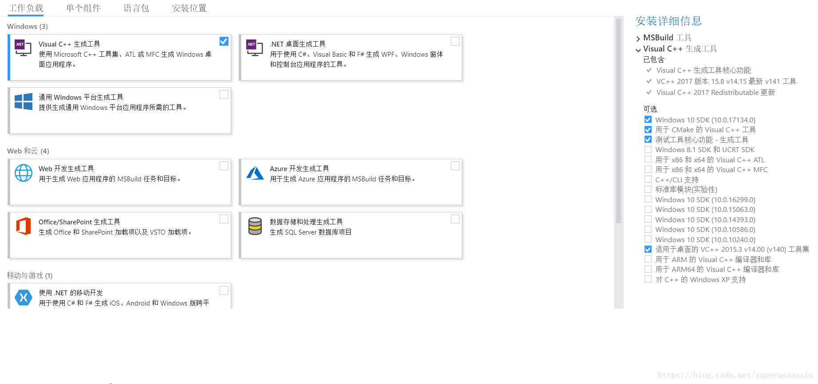
Task: Uncheck the Visual C++ 生成工具 workload checkbox
Action: (224, 41)
